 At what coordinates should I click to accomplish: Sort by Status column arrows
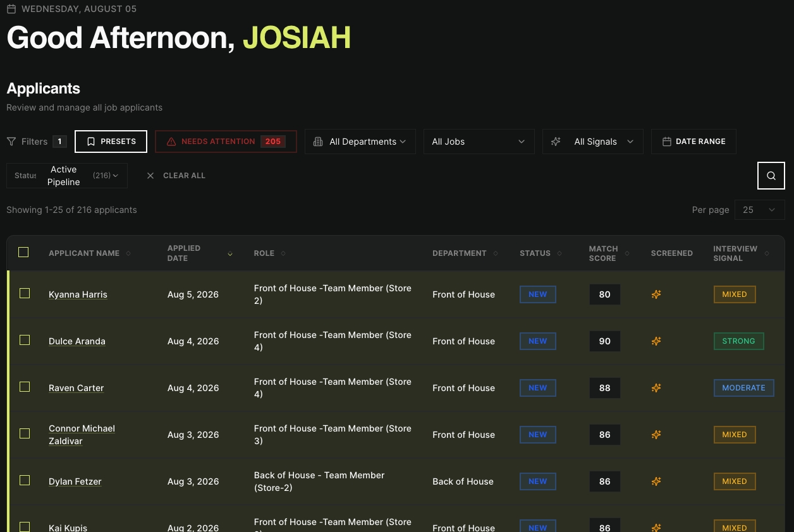click(559, 253)
